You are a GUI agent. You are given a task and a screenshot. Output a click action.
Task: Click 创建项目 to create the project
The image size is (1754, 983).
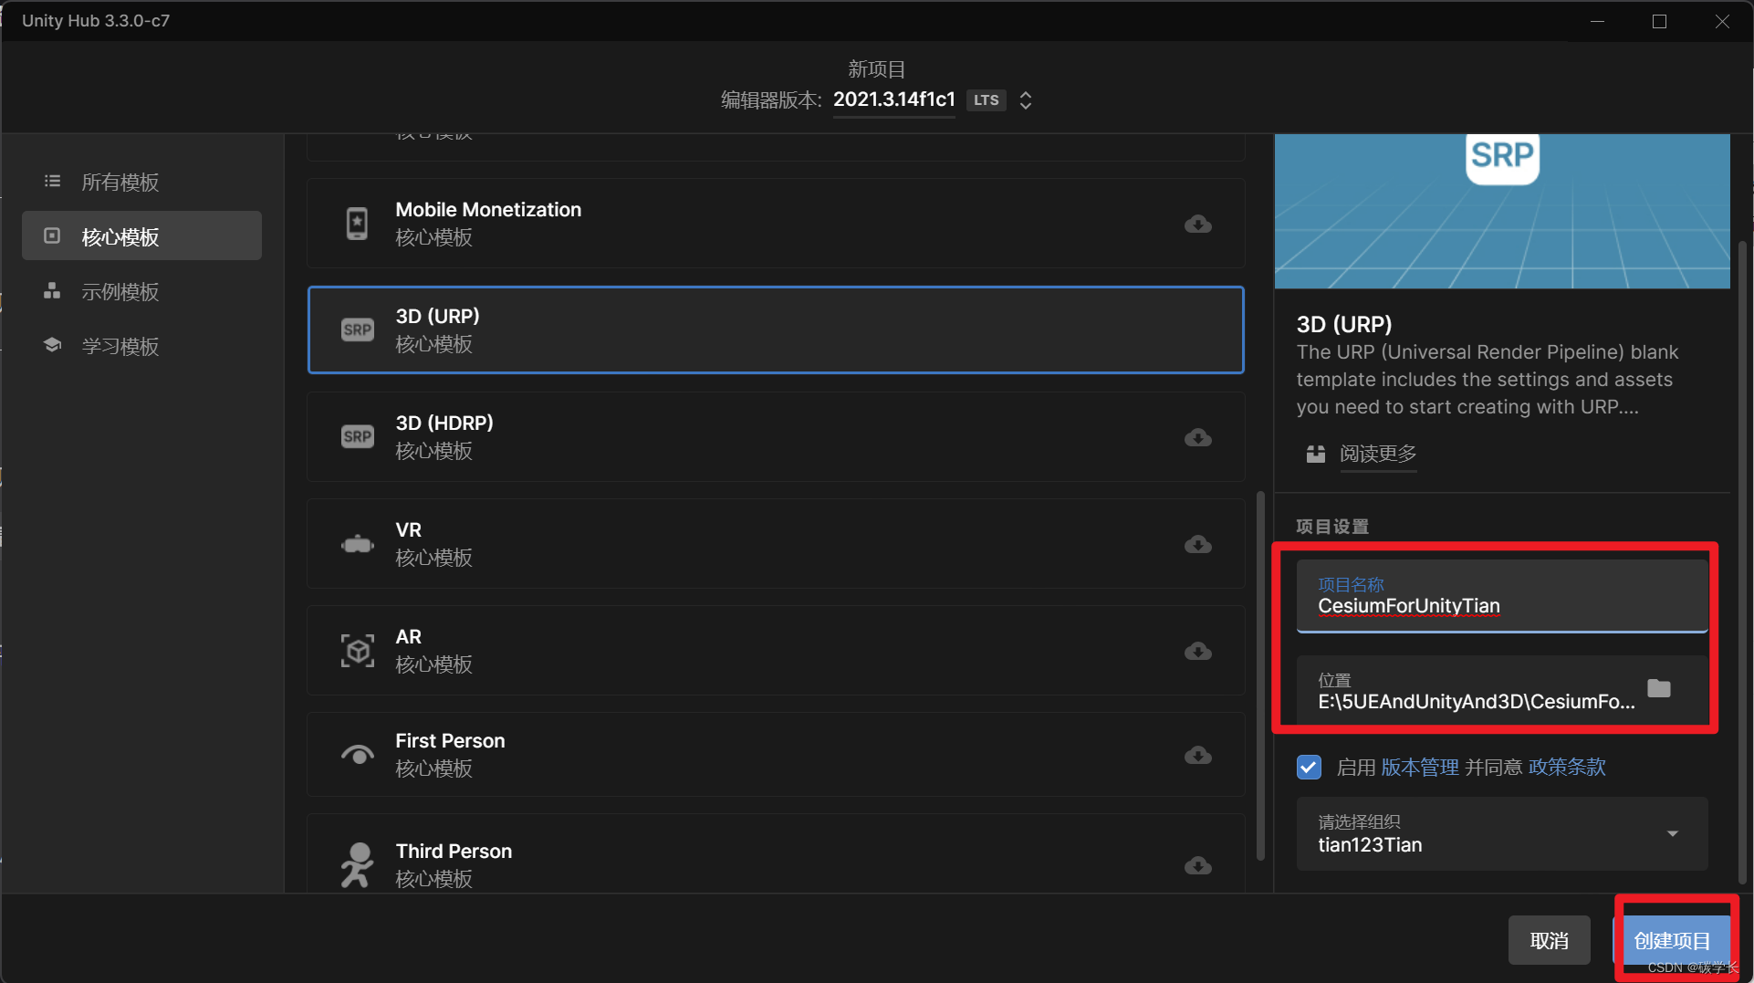coord(1672,940)
